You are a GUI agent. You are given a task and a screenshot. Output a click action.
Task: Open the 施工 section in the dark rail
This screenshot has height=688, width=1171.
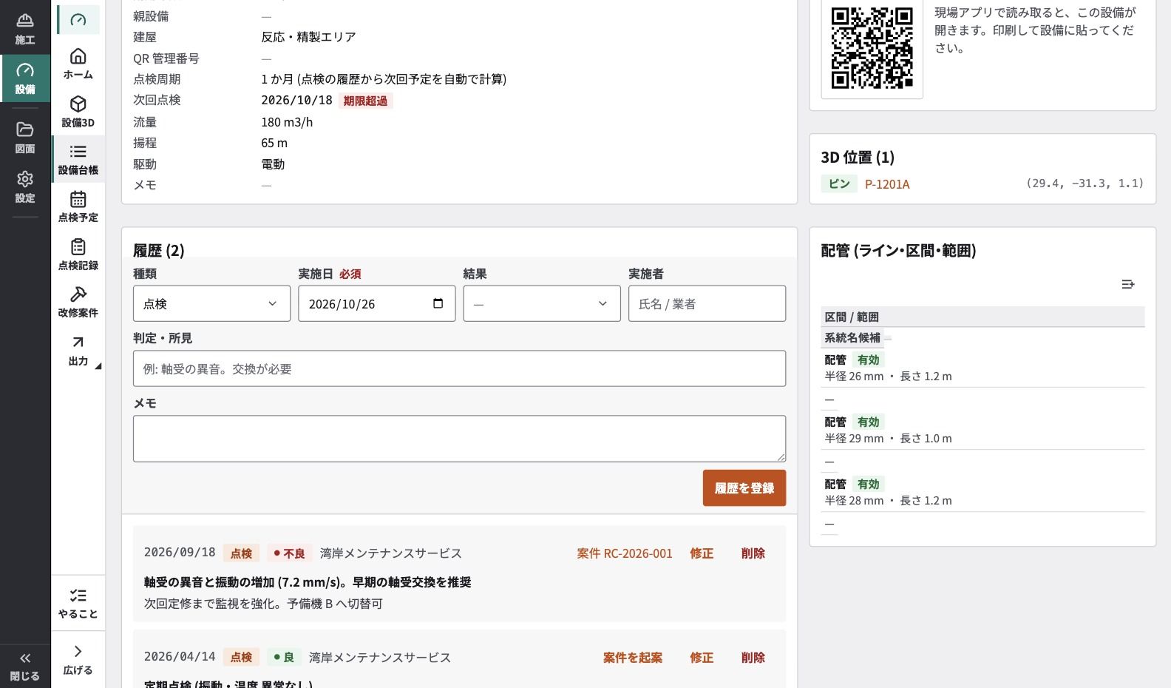pyautogui.click(x=25, y=28)
